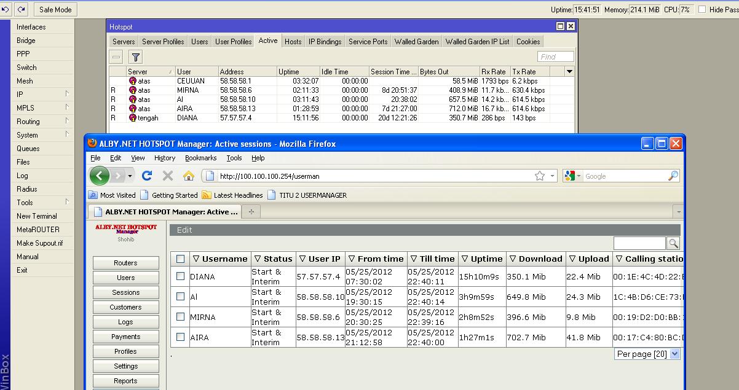The image size is (739, 390).
Task: Click the remove (minus) button in Hotspot
Action: click(116, 57)
